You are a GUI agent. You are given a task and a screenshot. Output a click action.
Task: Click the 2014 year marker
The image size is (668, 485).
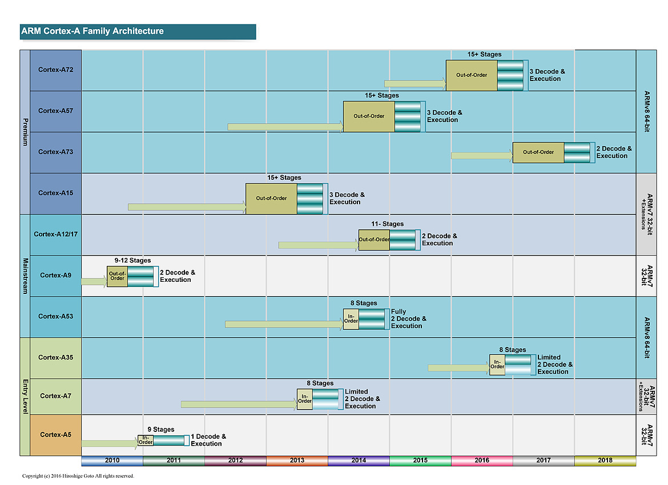click(x=359, y=460)
